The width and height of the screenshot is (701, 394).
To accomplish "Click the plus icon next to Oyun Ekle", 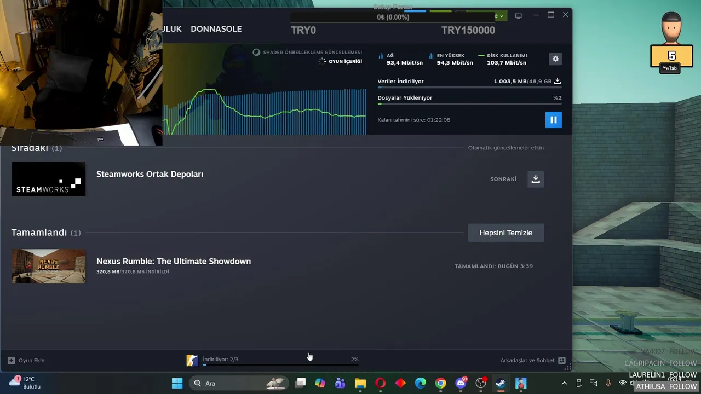I will pos(11,360).
